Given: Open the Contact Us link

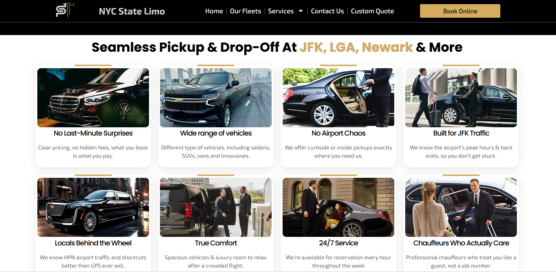Looking at the screenshot, I should 327,11.
